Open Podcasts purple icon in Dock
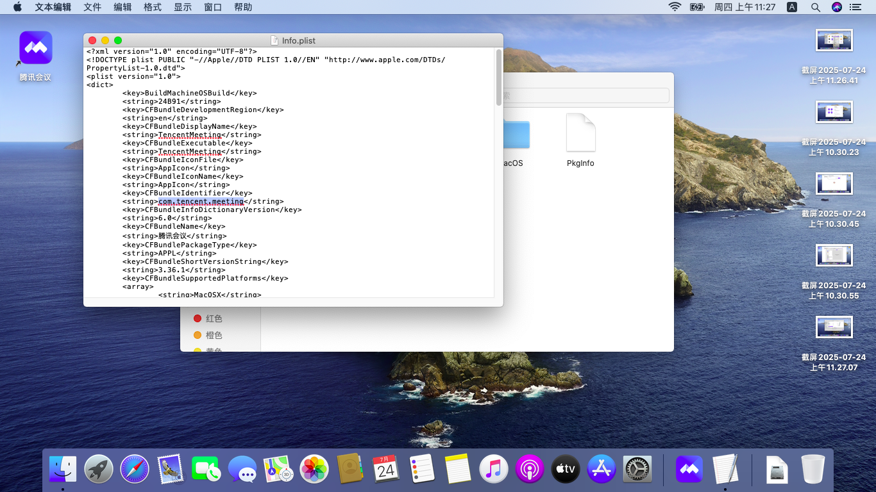876x492 pixels. point(530,470)
